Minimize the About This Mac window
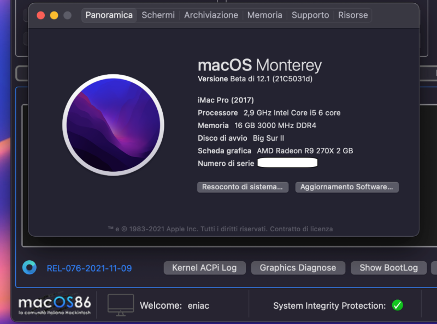 [x=54, y=15]
